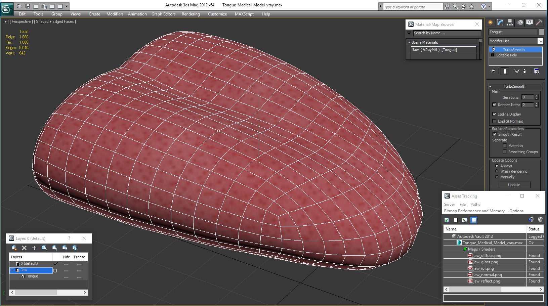The image size is (548, 306).
Task: Switch Asset Tracking to tree view icon
Action: [x=465, y=220]
